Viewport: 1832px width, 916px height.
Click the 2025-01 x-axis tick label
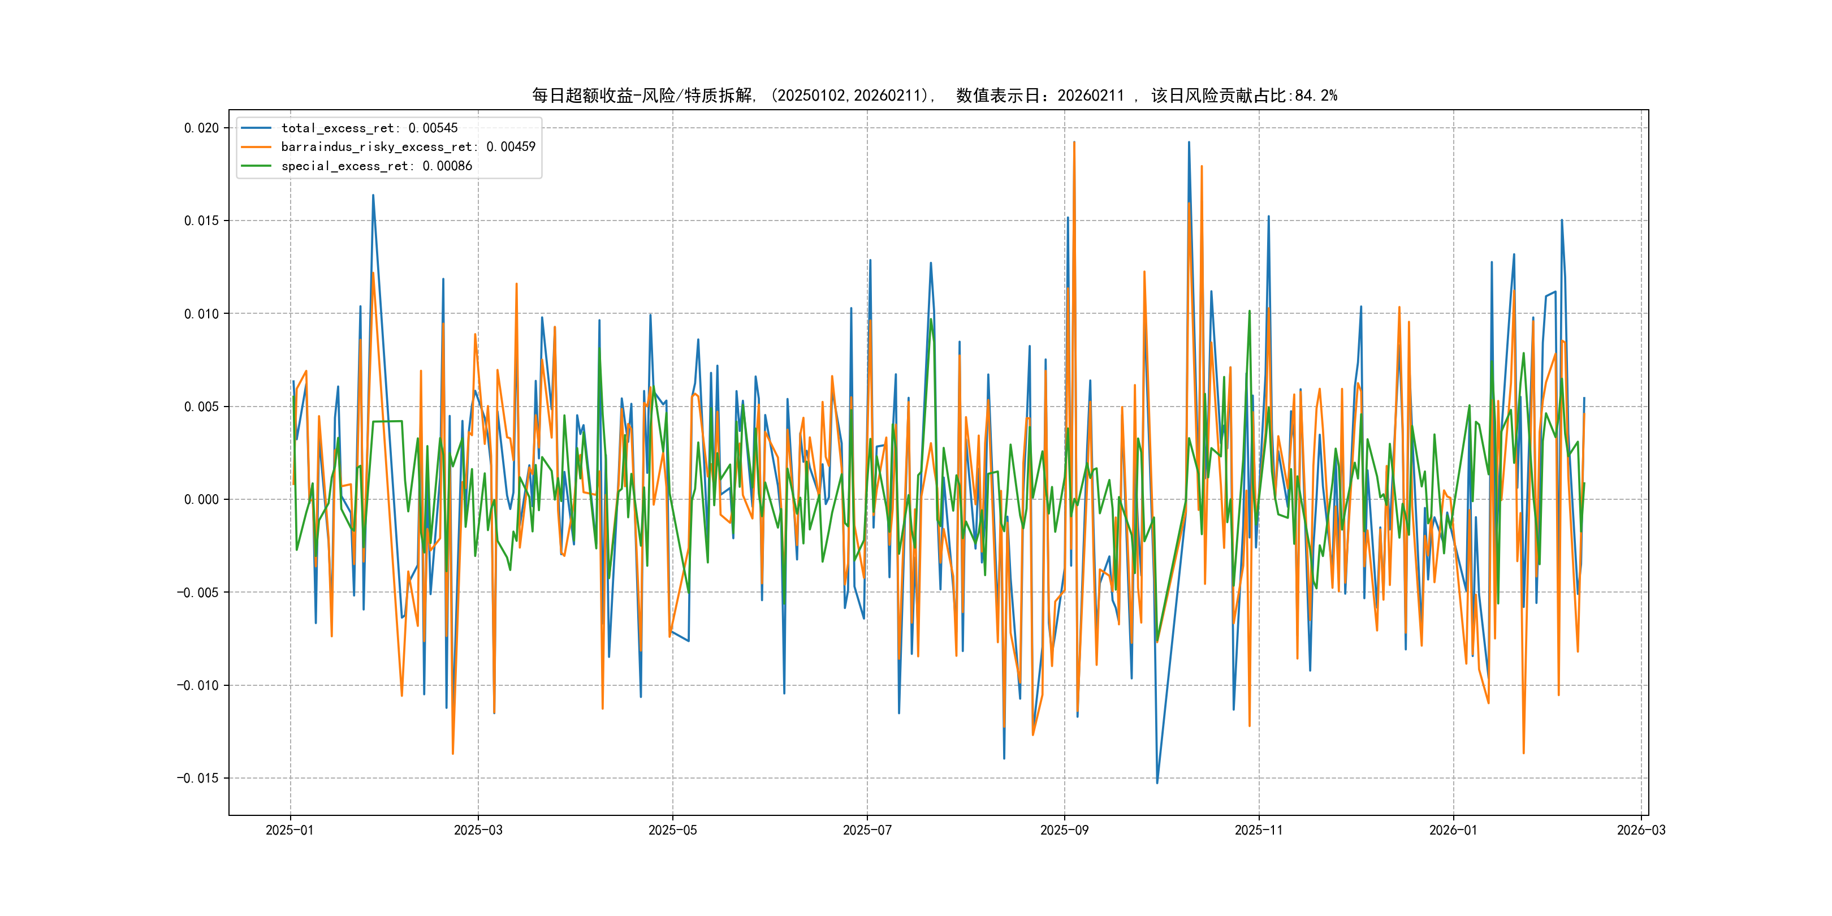[x=290, y=830]
